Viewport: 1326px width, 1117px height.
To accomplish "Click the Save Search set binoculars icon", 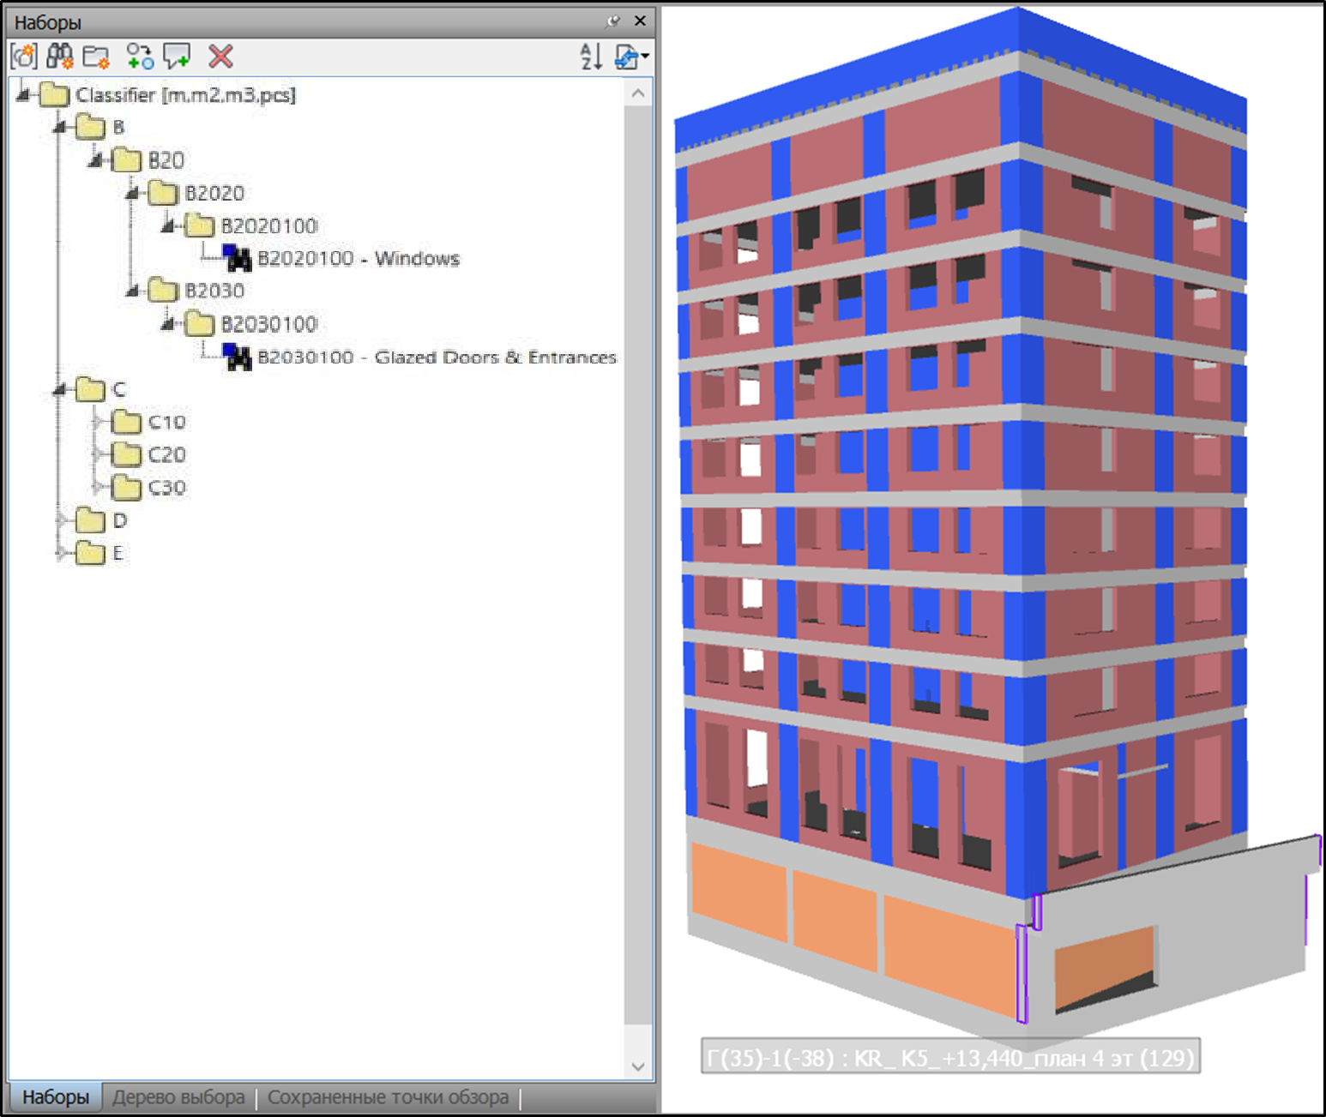I will [60, 57].
